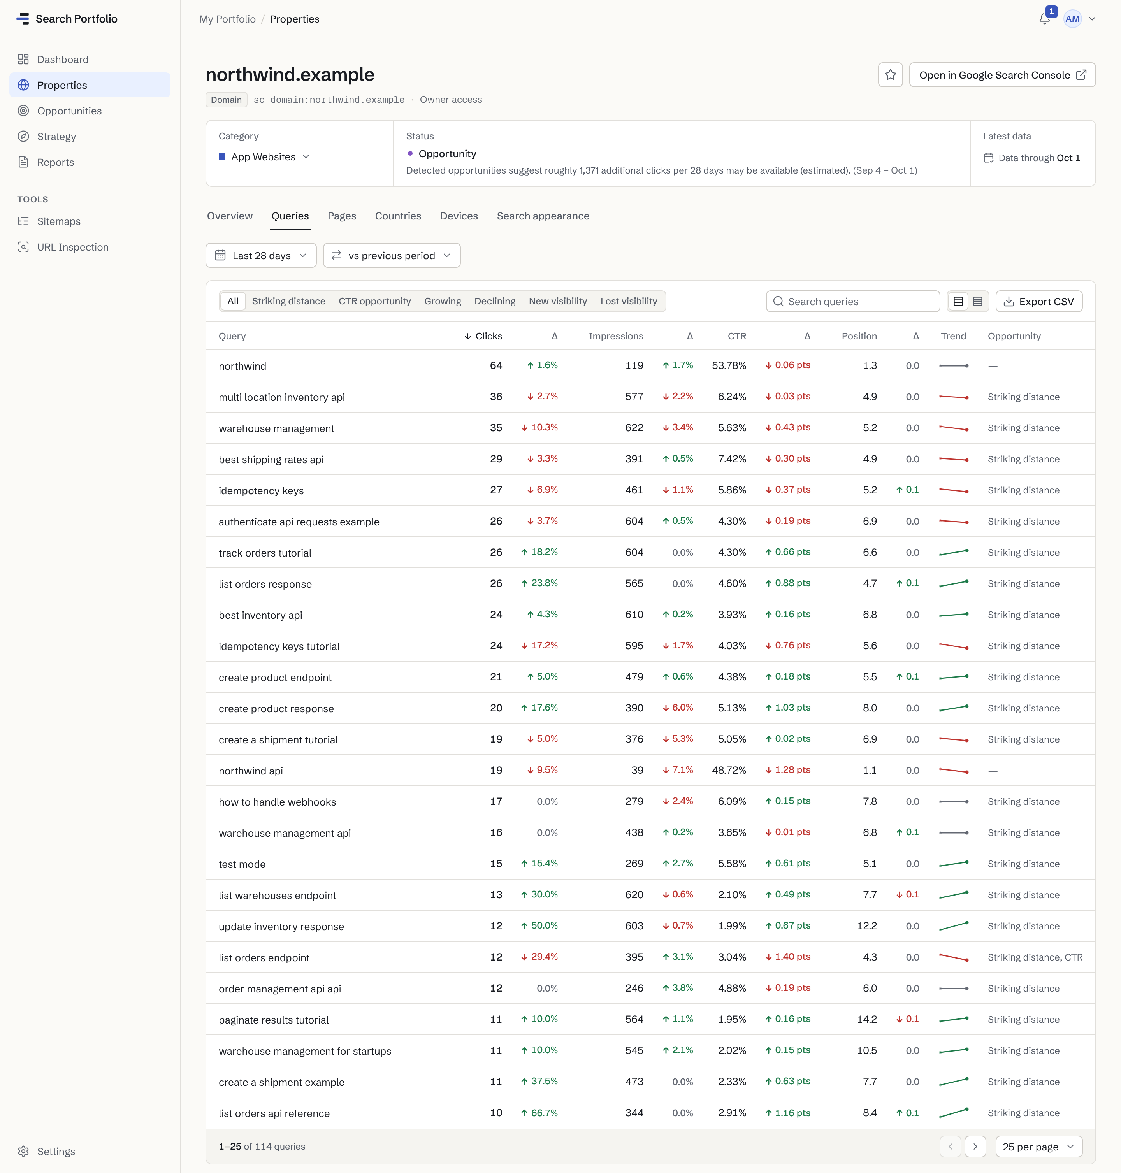Click the Export CSV button
Viewport: 1121px width, 1173px height.
[1039, 301]
